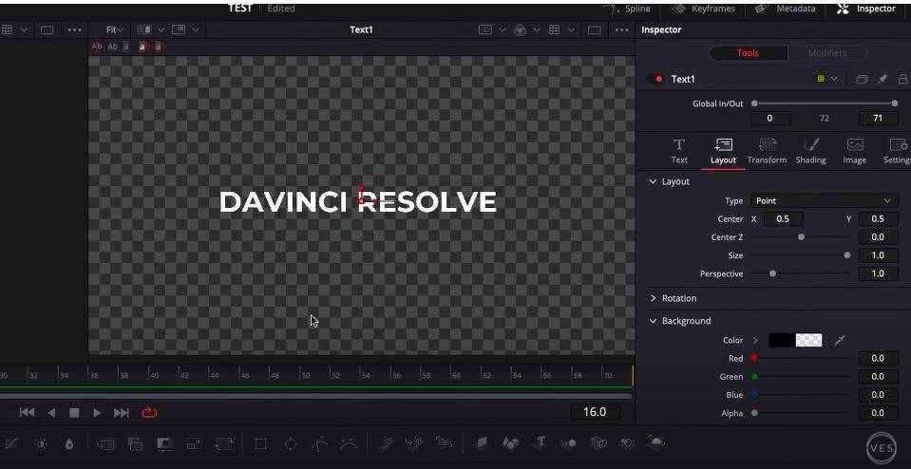Select the Modifiers tab
Viewport: 911px width, 469px height.
click(x=826, y=53)
